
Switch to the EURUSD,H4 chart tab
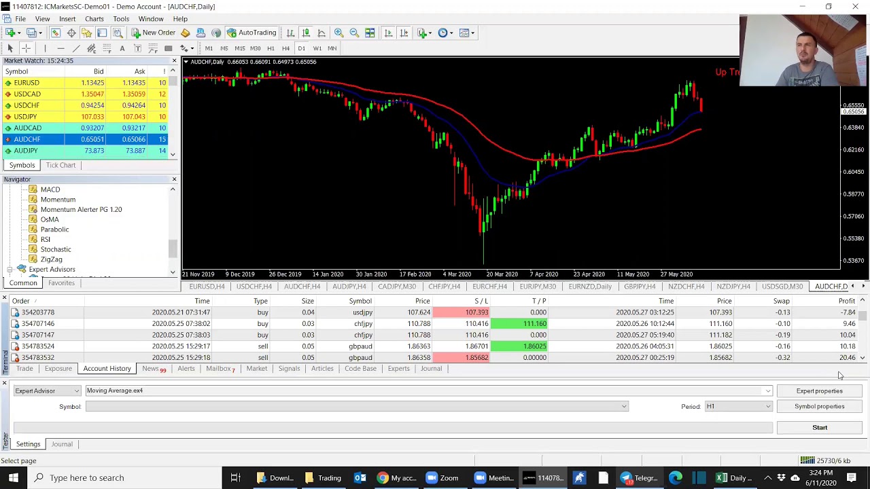point(207,287)
